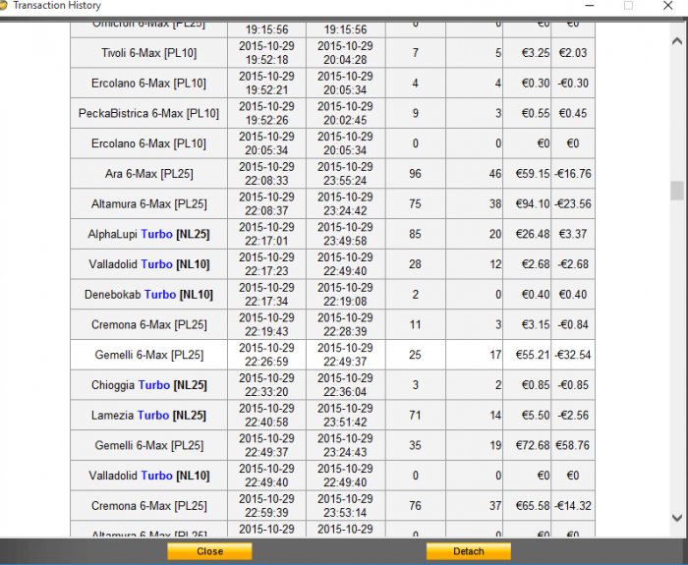Image resolution: width=688 pixels, height=565 pixels.
Task: Select the Tivoli 6-Max [PL10] row
Action: click(x=332, y=53)
